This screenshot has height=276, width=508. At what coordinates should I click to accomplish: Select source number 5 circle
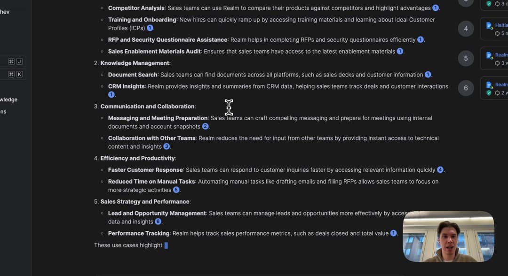point(466,58)
